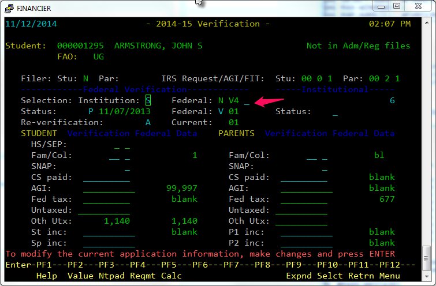
Task: Click student Oth Utx field showing 1,140
Action: 117,221
